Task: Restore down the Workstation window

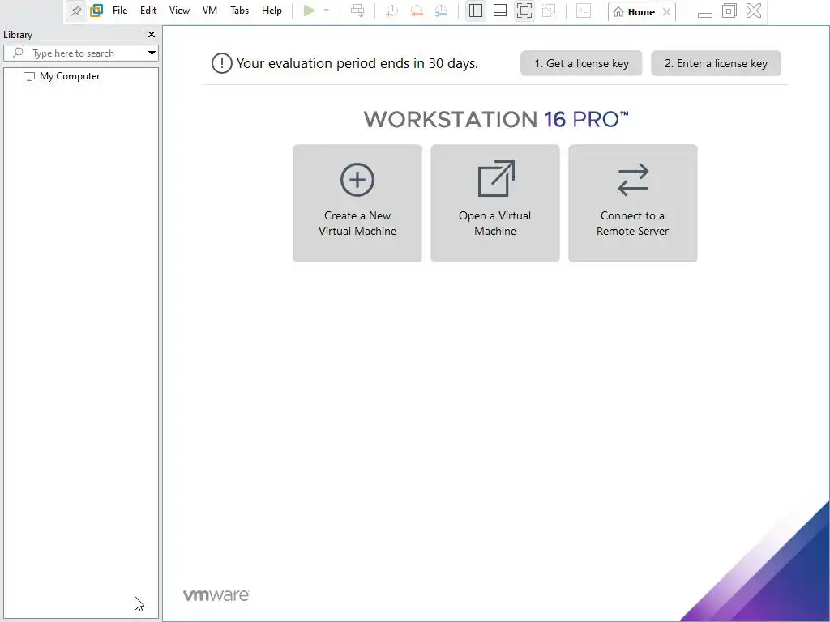Action: click(x=729, y=11)
